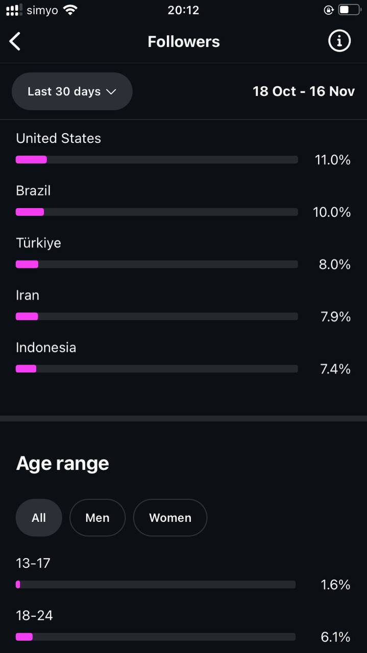Tap the 18-24 age range label
Viewport: 367px width, 653px height.
[34, 616]
